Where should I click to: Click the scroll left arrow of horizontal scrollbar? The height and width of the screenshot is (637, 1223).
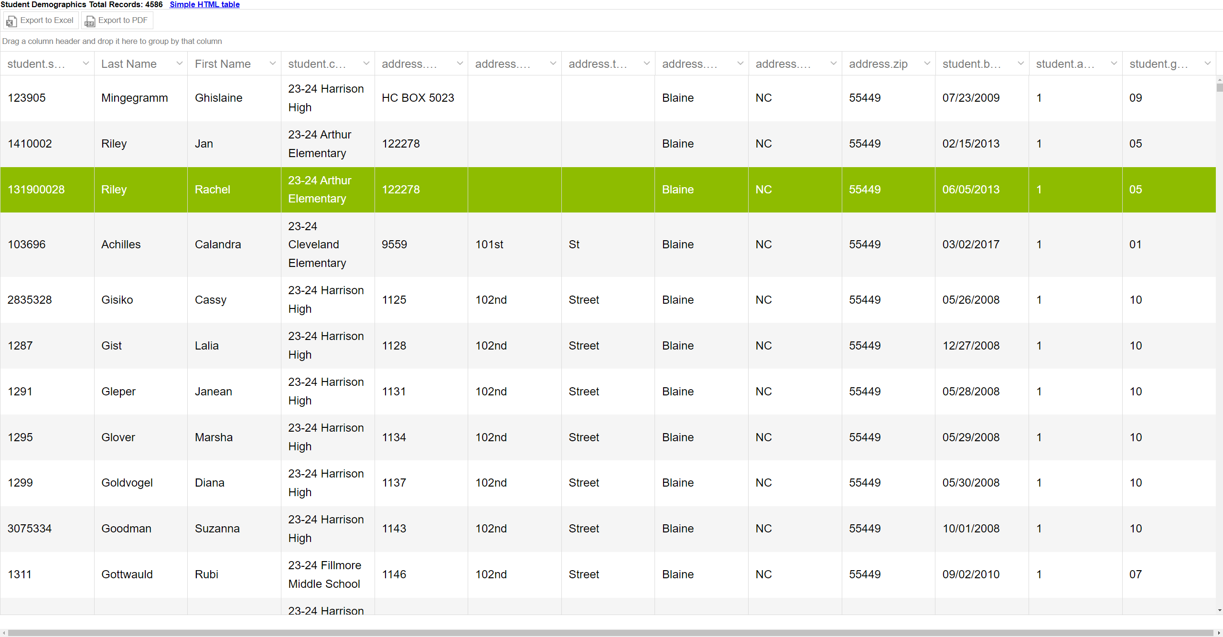(x=4, y=633)
